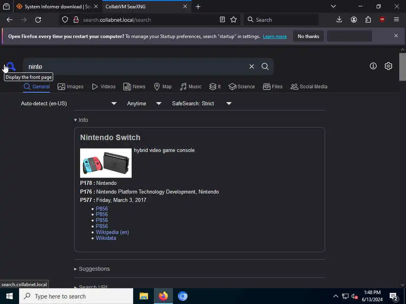406x304 pixels.
Task: Open the Wikidata link
Action: pyautogui.click(x=106, y=238)
